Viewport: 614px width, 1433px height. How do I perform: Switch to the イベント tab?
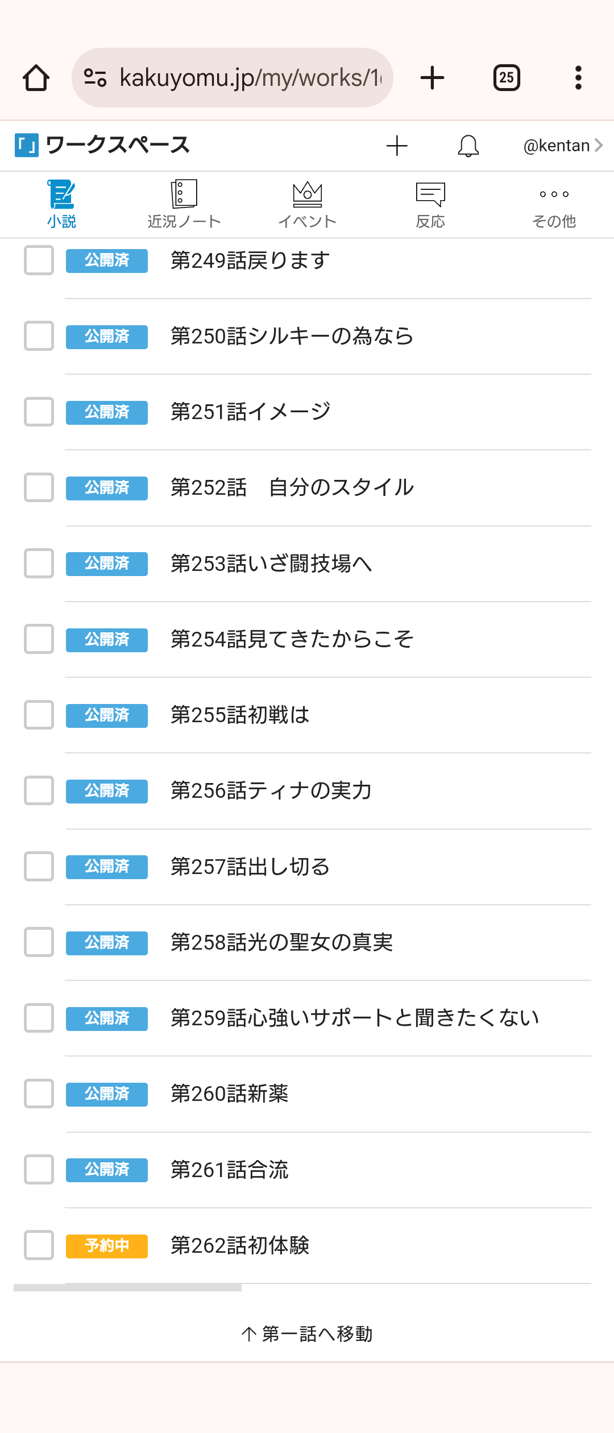click(x=308, y=205)
